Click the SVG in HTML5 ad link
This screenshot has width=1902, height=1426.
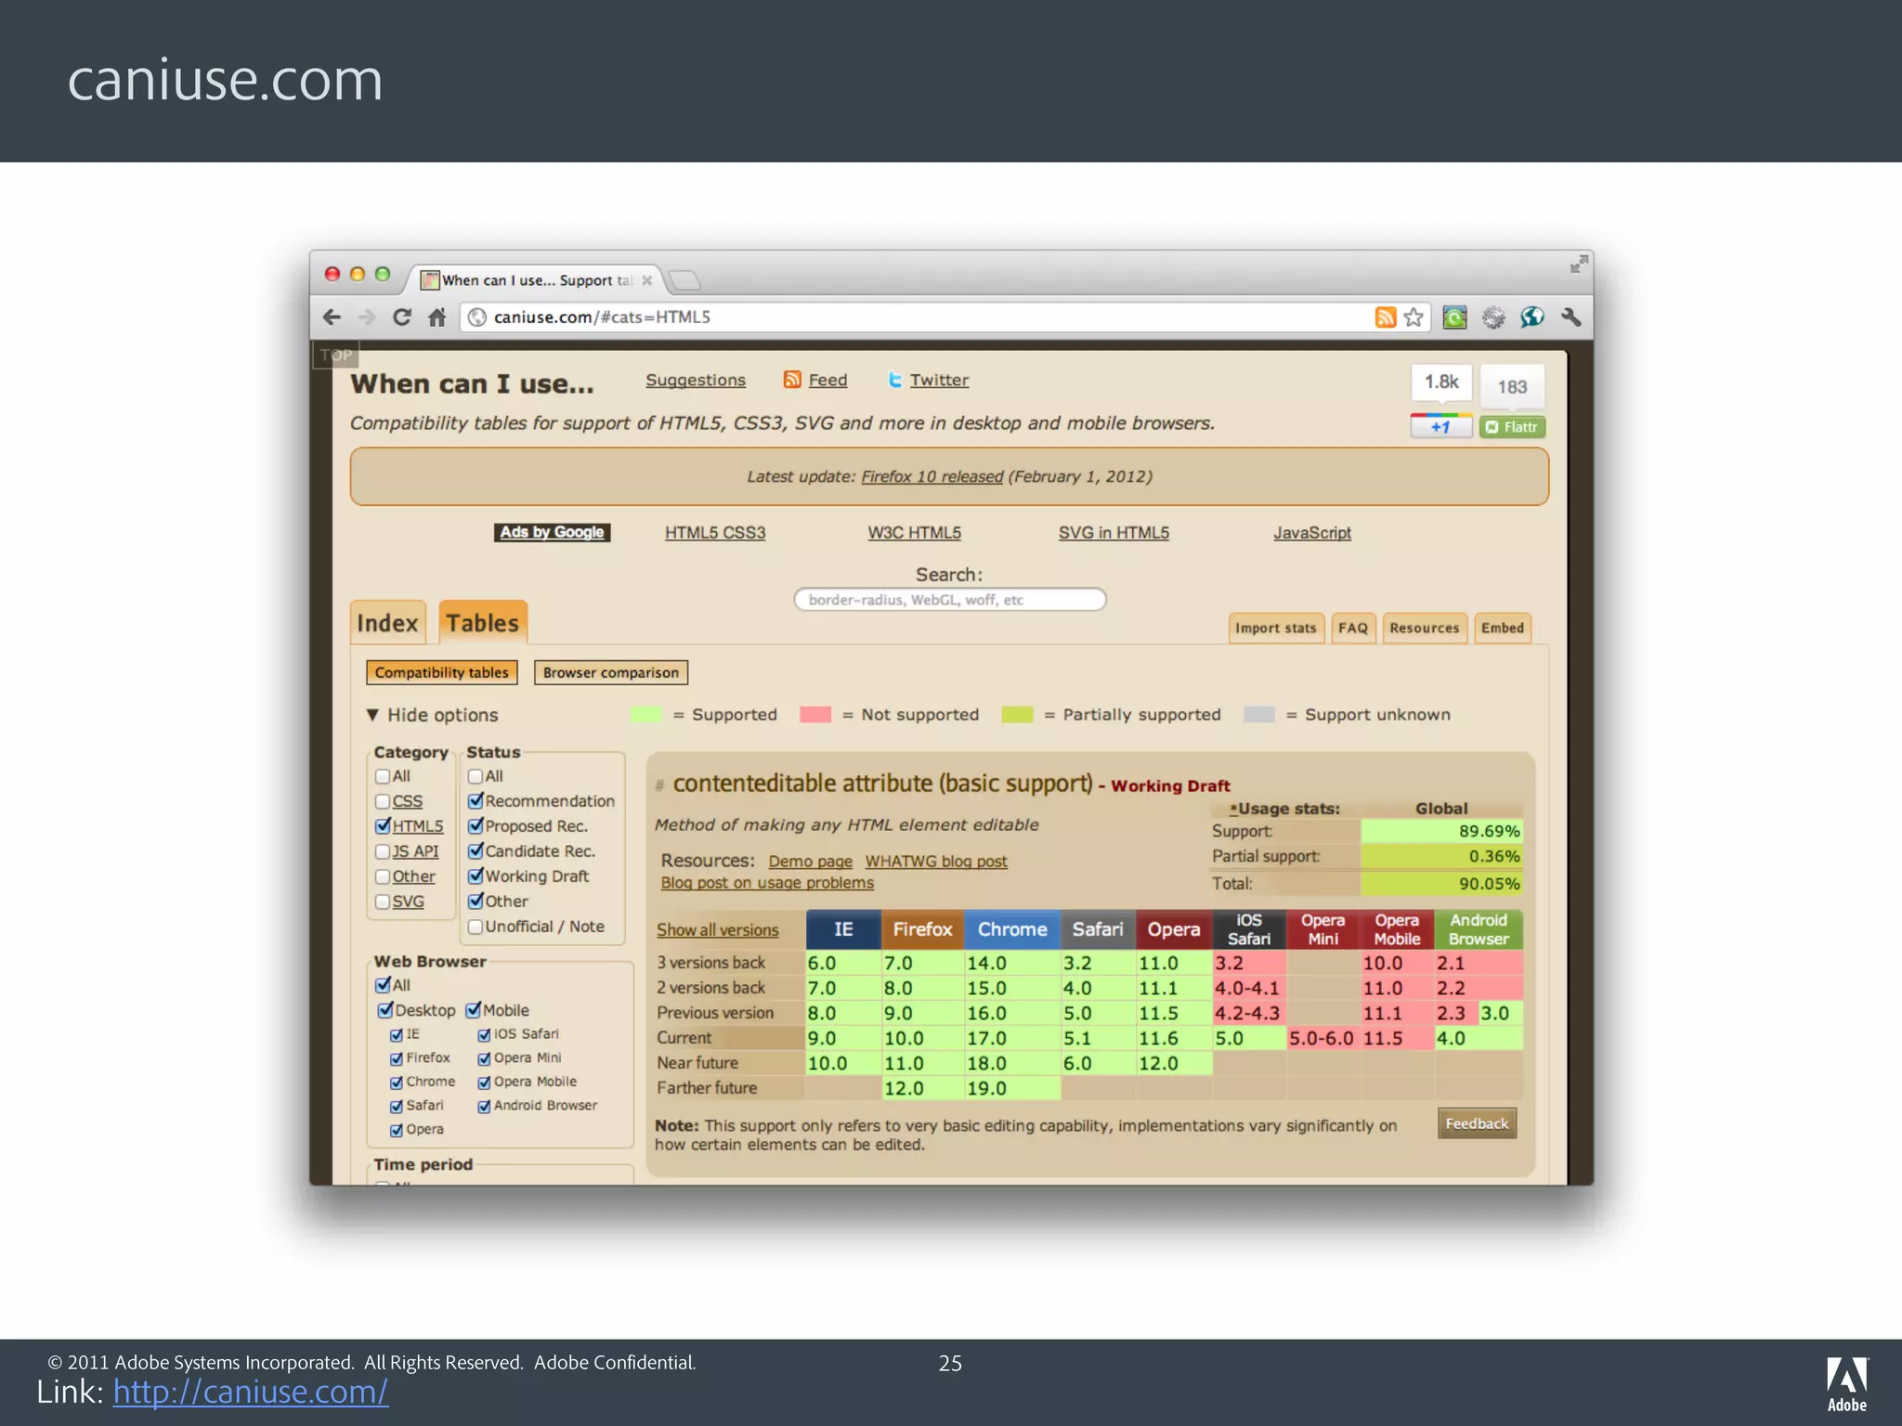1114,533
